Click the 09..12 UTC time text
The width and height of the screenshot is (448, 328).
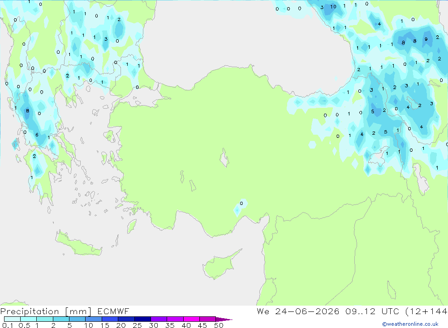[372, 311]
